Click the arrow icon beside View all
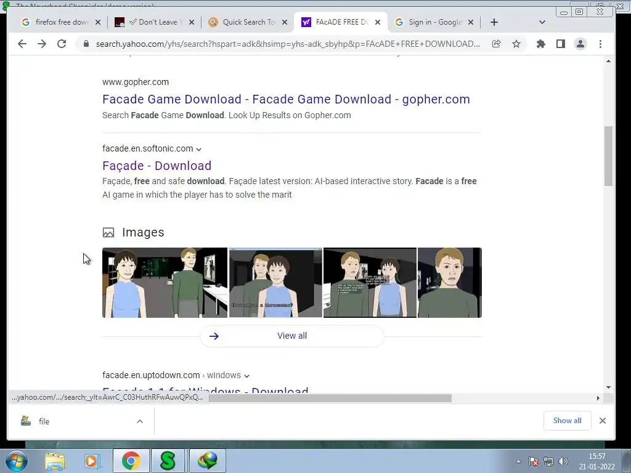Image resolution: width=631 pixels, height=473 pixels. click(214, 336)
